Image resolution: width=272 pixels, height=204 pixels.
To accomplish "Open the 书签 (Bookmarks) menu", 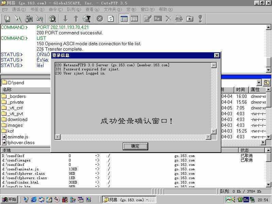I will click(x=34, y=10).
